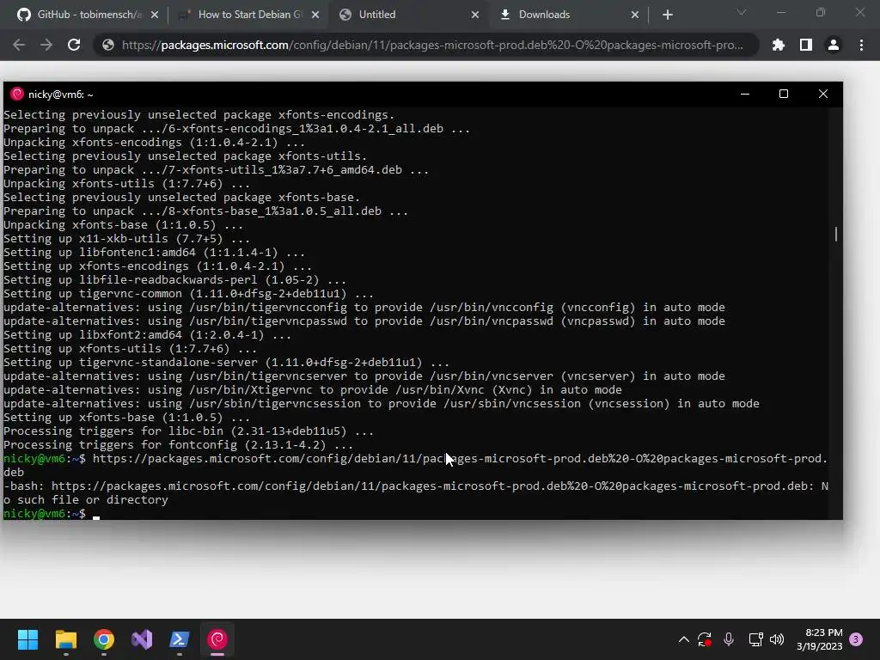The image size is (880, 660).
Task: Open network settings tray icon
Action: (755, 639)
